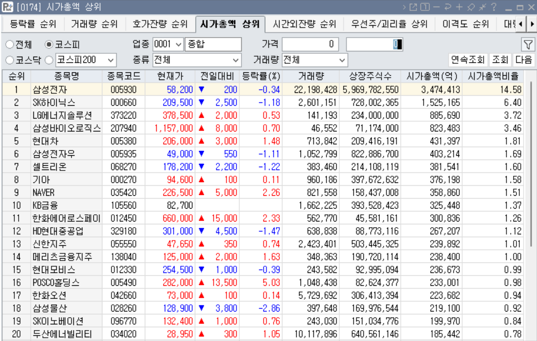
Task: Click the boxed number 1 icon
Action: coord(425,7)
